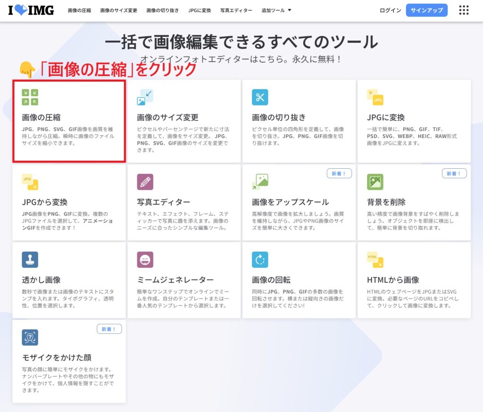Click the face blur icon

pyautogui.click(x=30, y=337)
